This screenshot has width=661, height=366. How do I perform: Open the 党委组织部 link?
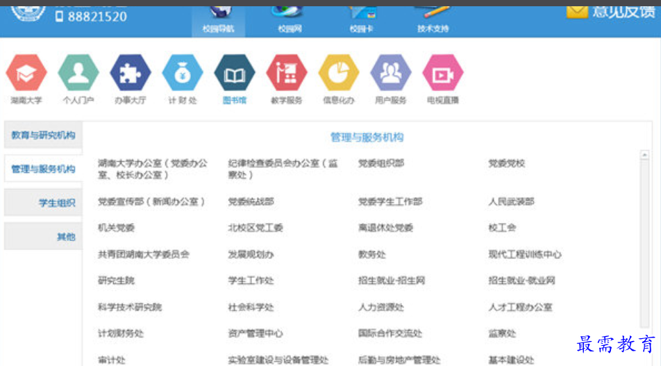(381, 164)
